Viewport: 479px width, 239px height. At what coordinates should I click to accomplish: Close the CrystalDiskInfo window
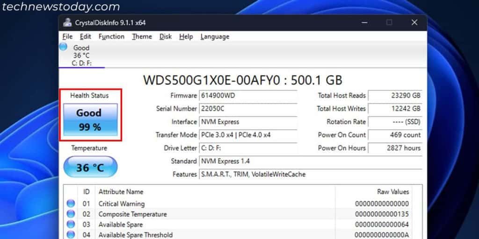414,22
